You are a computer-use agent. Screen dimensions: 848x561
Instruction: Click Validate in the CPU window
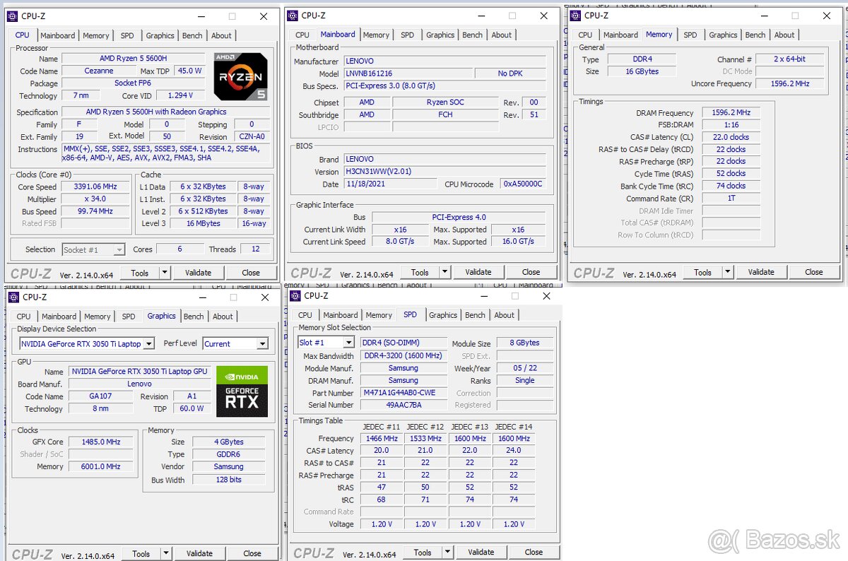[x=198, y=272]
